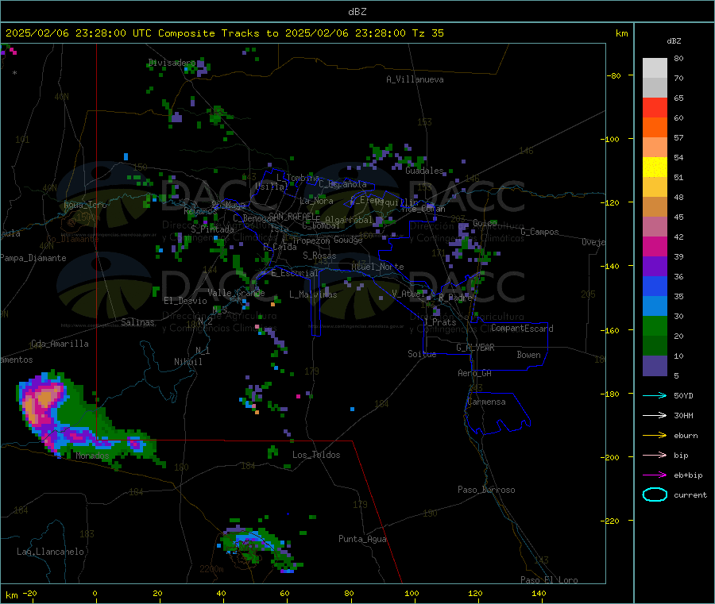Viewport: 715px width, 604px height.
Task: Click the 'G_Campos' place label
Action: (539, 232)
